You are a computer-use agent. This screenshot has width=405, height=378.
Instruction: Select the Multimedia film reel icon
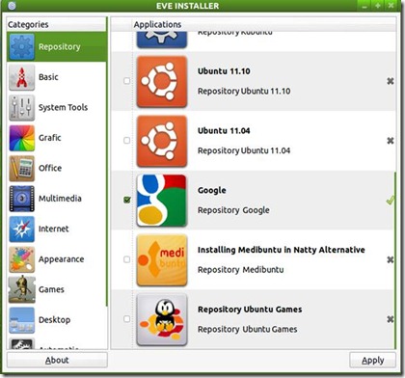click(22, 199)
